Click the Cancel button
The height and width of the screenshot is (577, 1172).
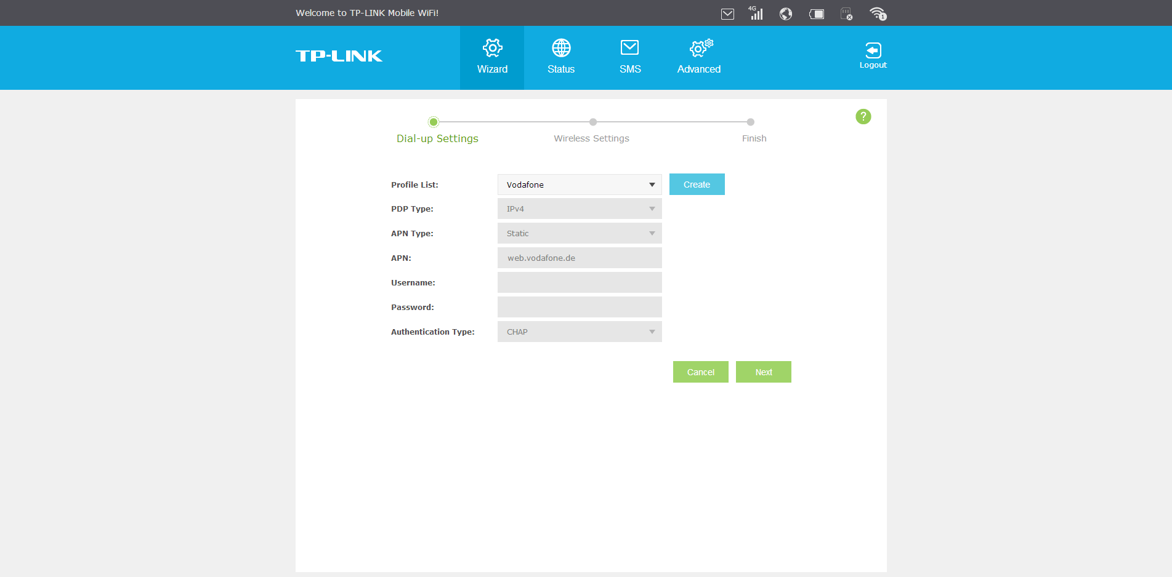(700, 372)
